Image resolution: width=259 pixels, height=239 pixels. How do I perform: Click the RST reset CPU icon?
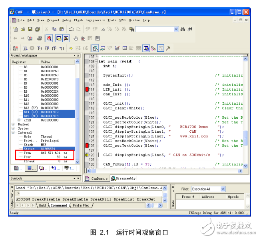pyautogui.click(x=16, y=48)
